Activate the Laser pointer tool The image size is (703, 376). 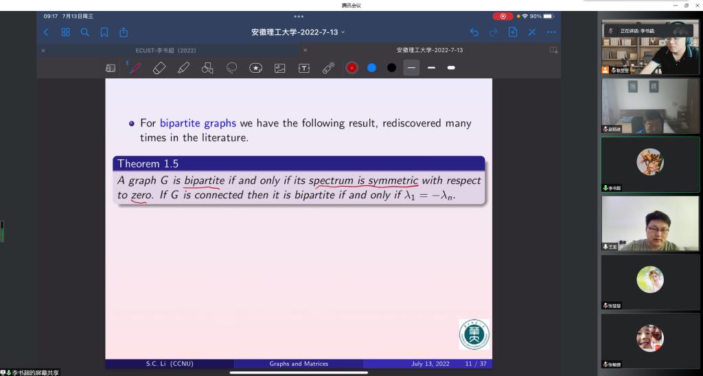pos(328,68)
